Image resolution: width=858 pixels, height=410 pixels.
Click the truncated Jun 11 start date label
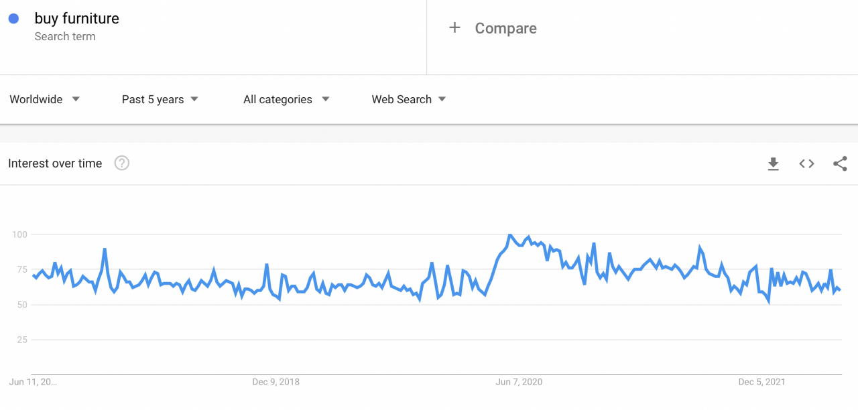click(x=33, y=382)
